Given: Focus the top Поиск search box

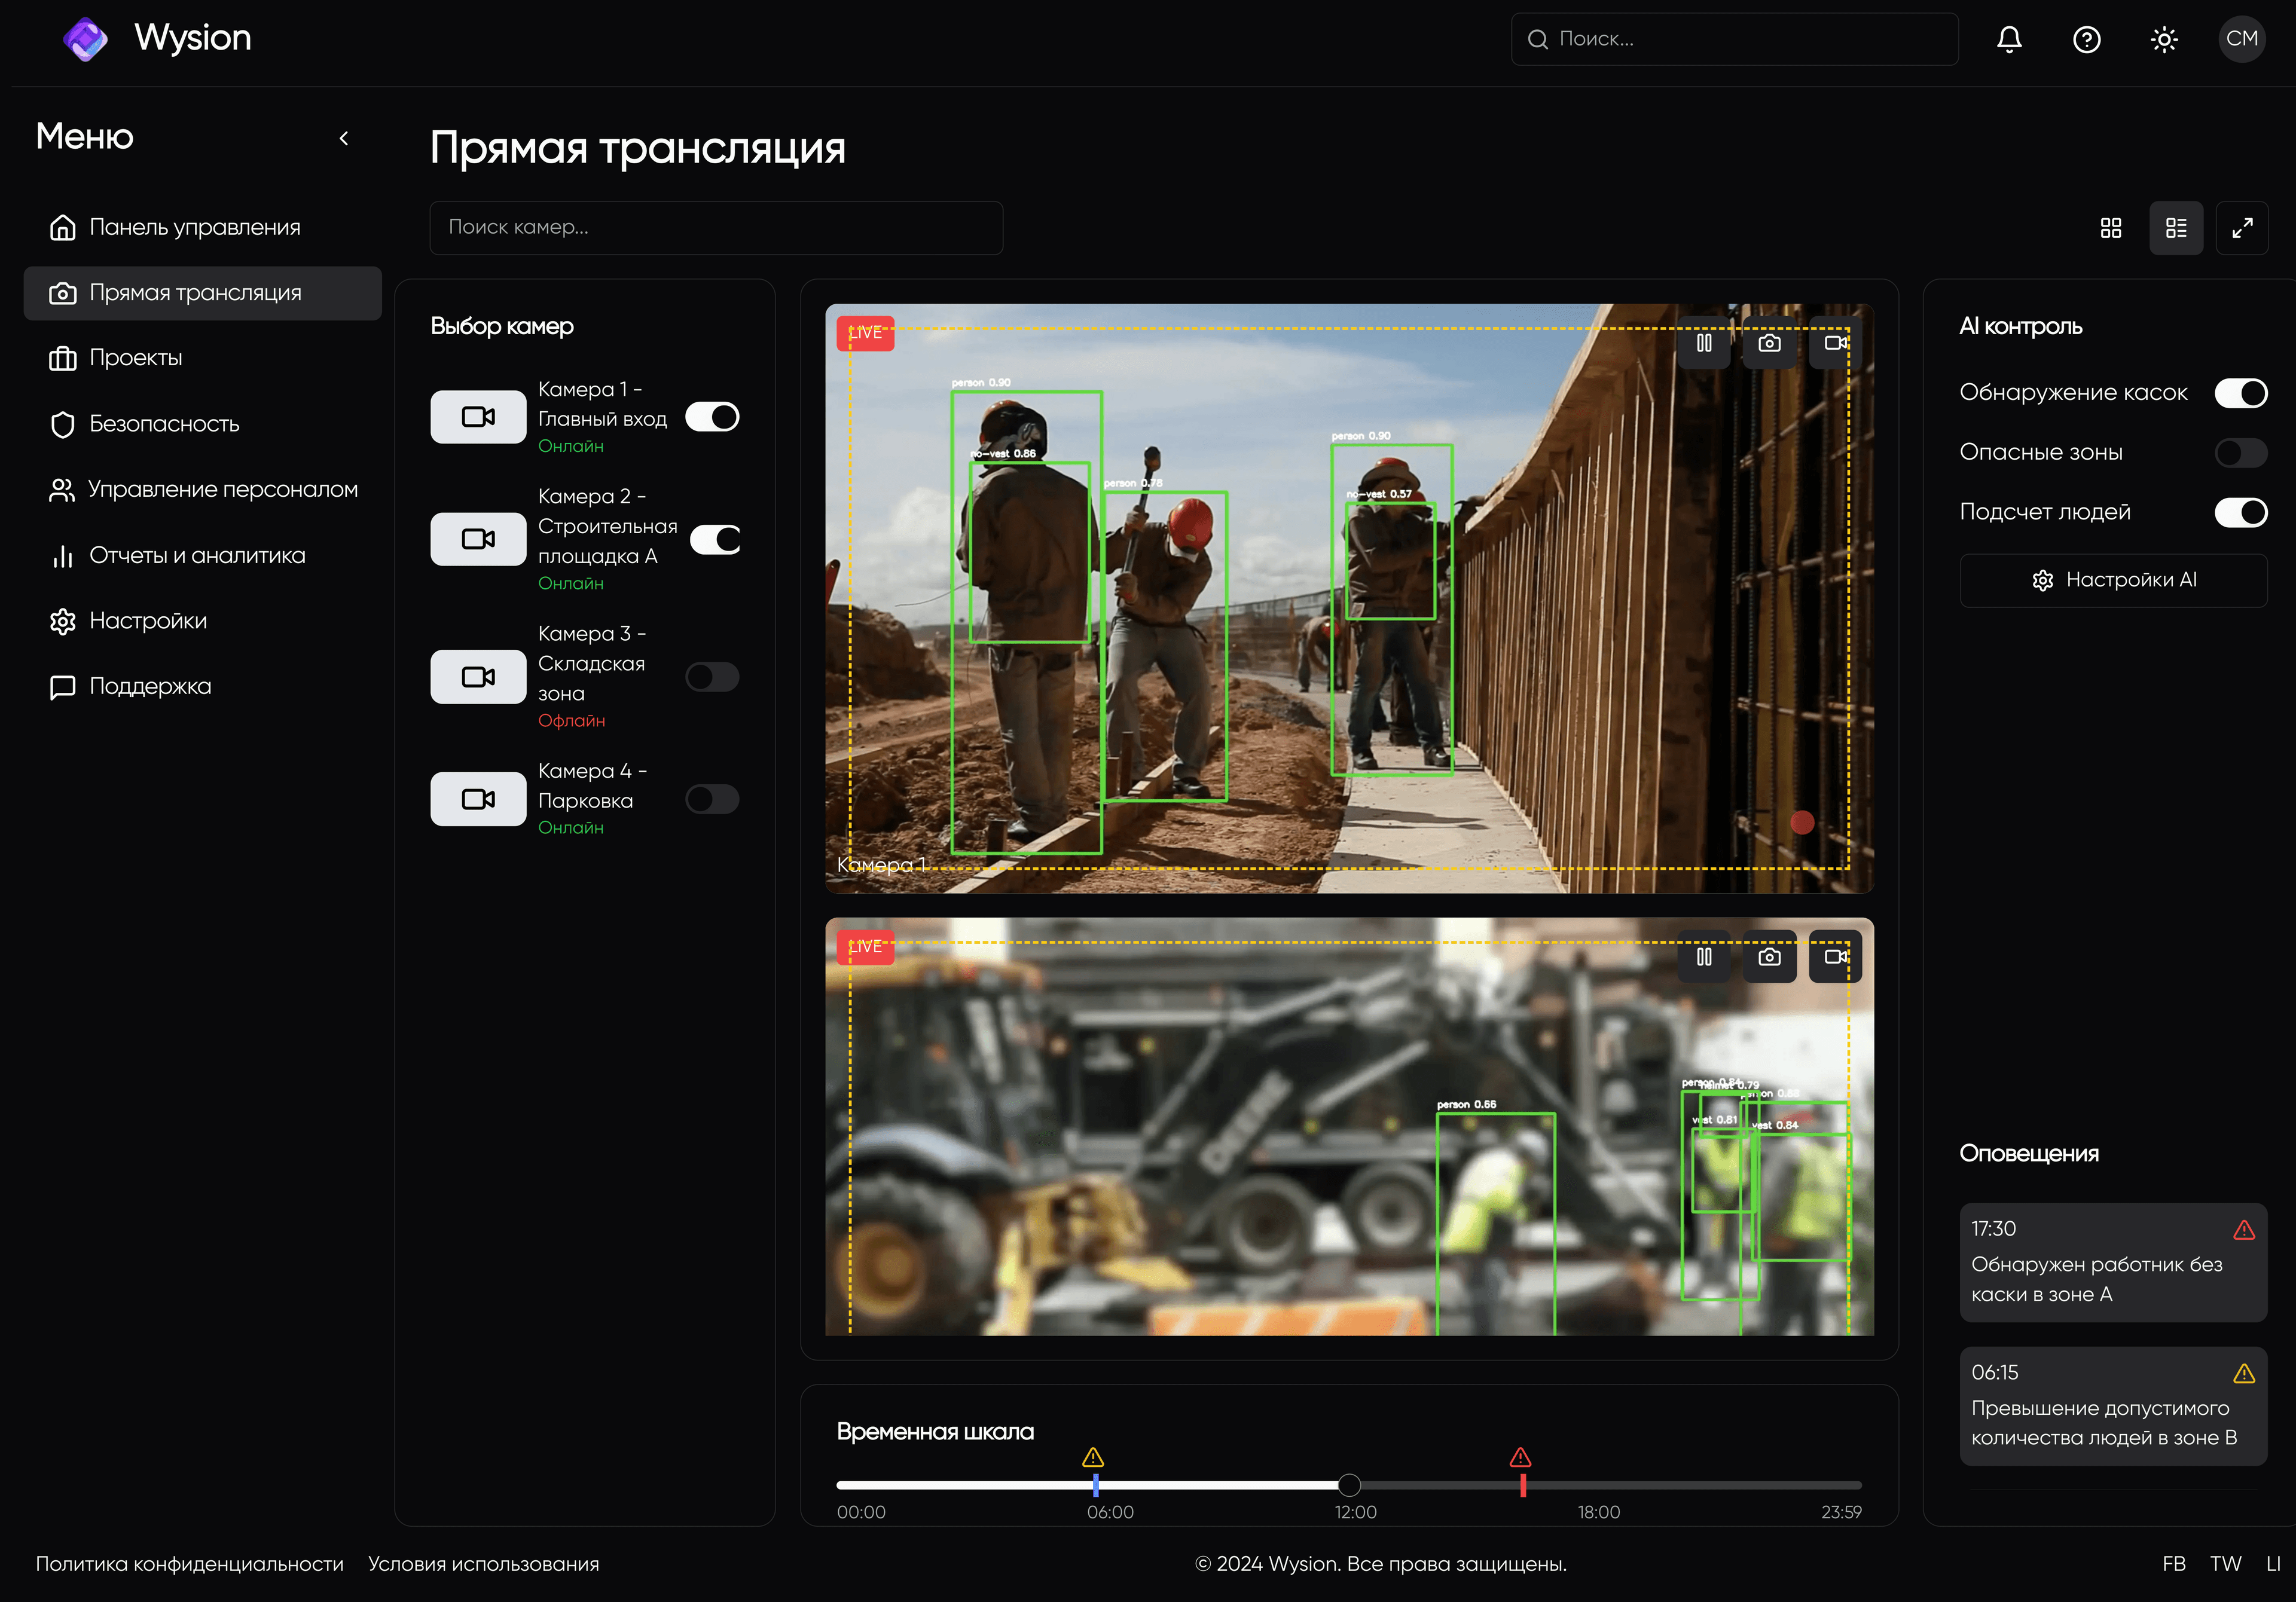Looking at the screenshot, I should click(1734, 39).
